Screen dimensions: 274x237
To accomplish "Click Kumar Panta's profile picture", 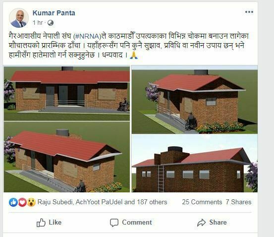I will coord(19,18).
